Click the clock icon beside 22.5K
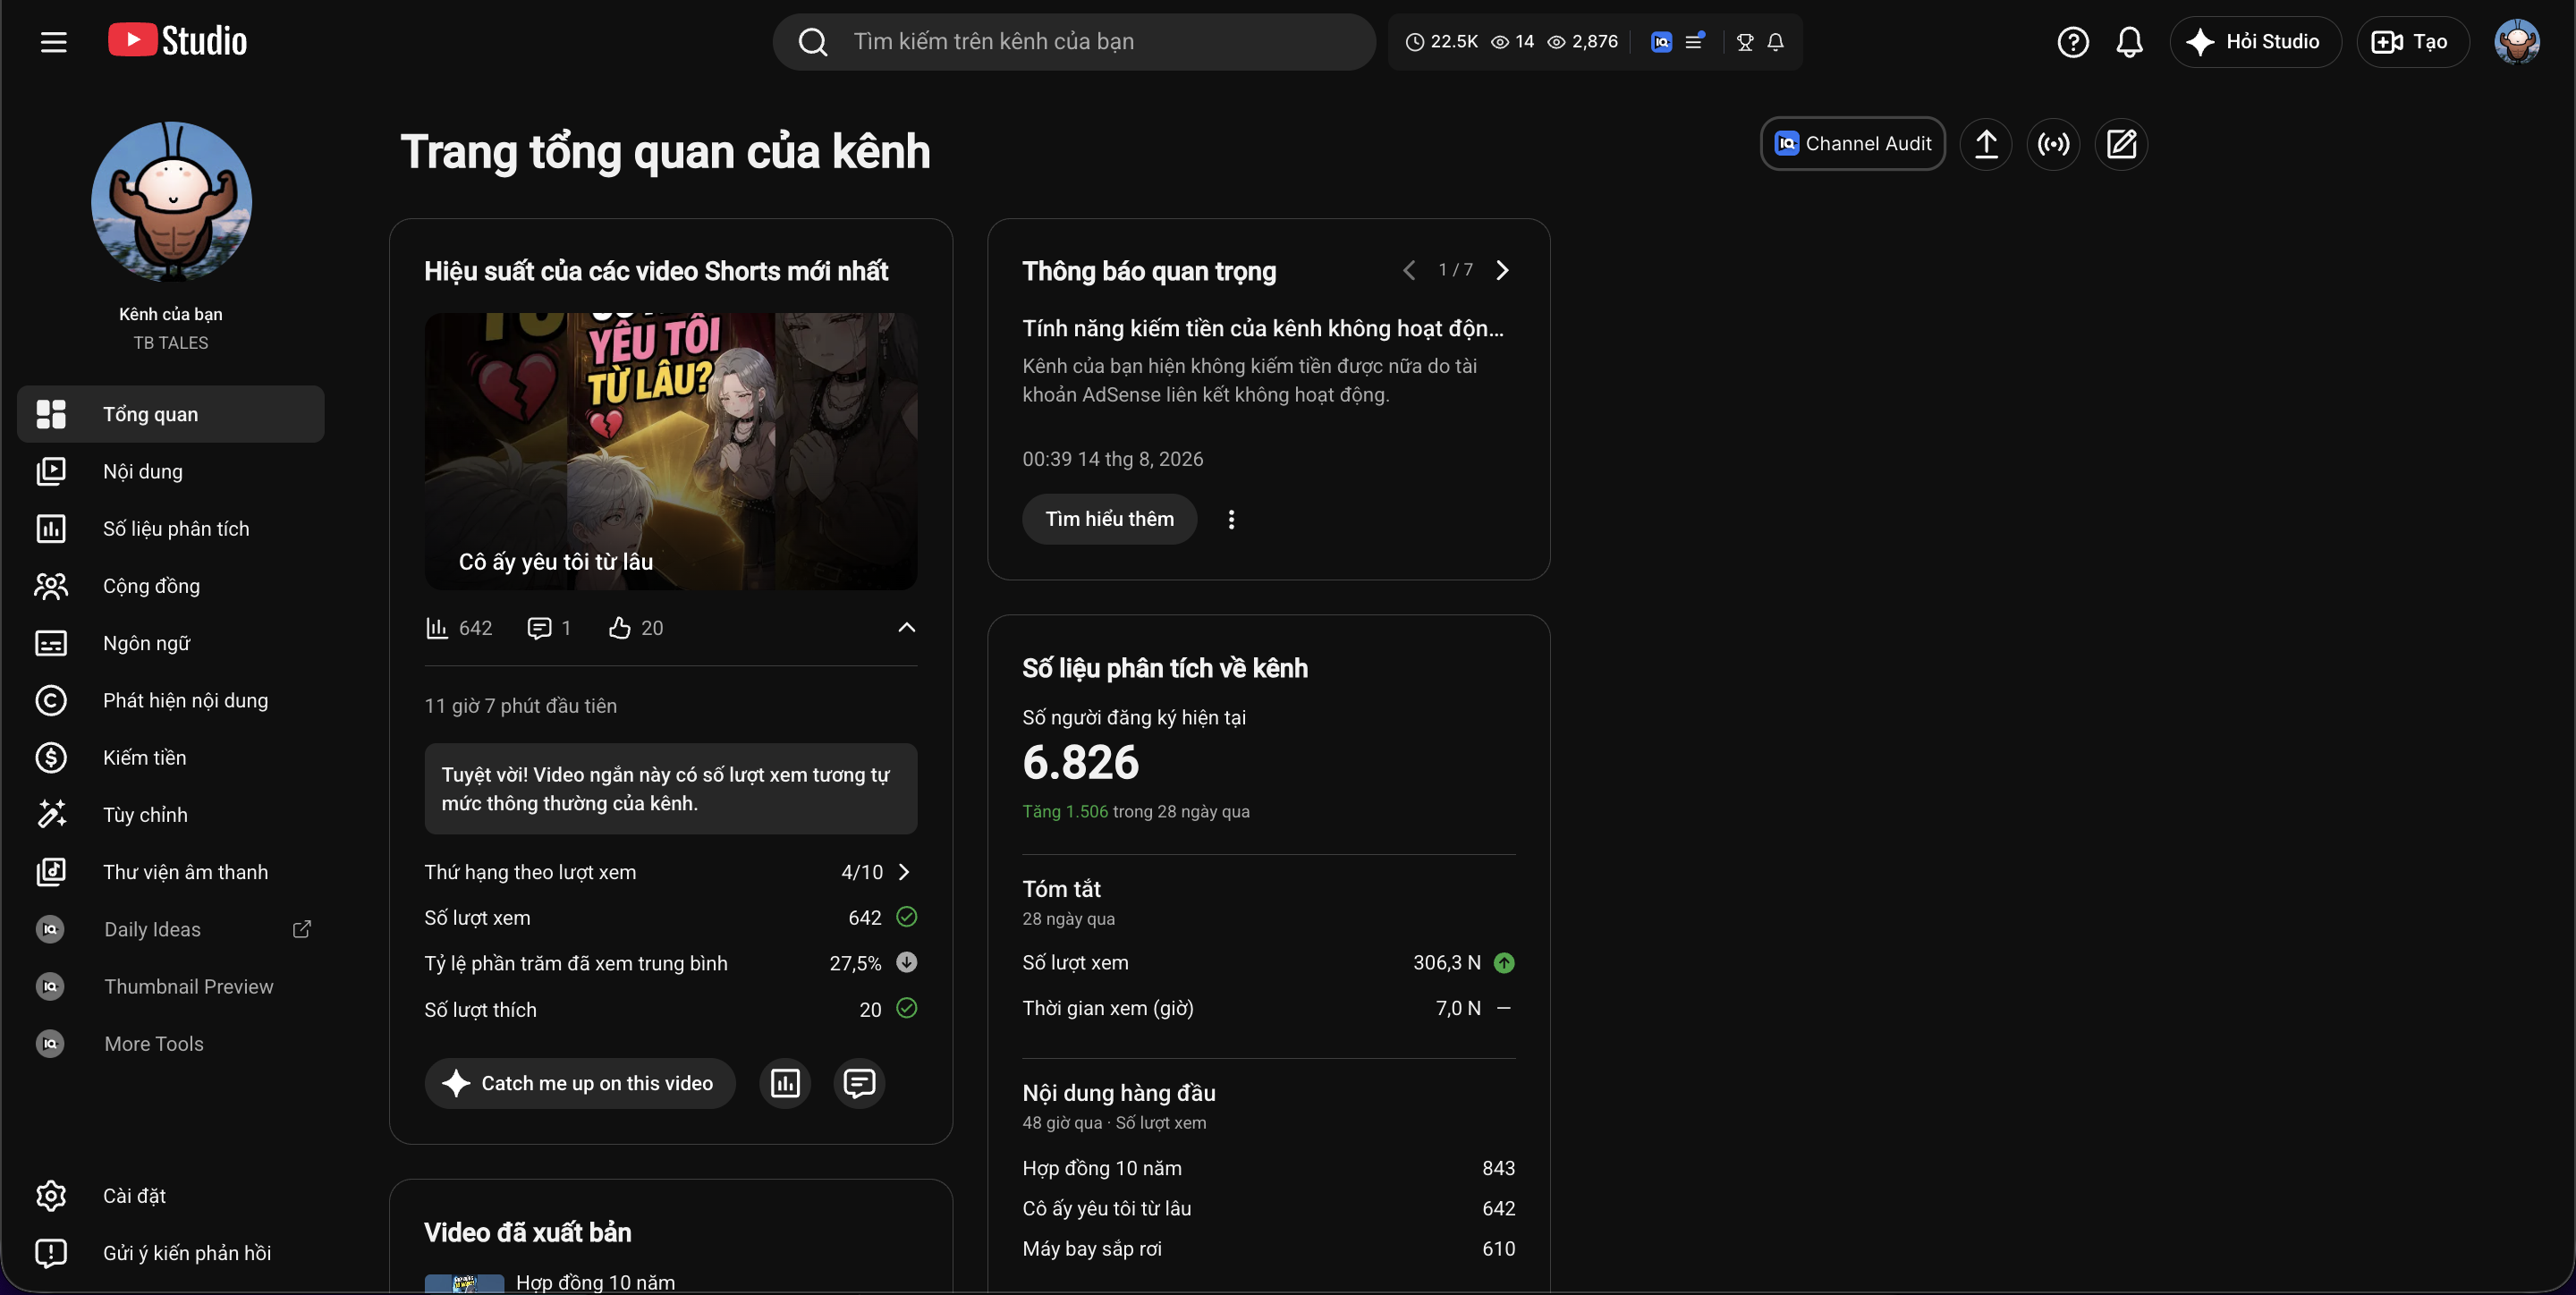 point(1414,42)
